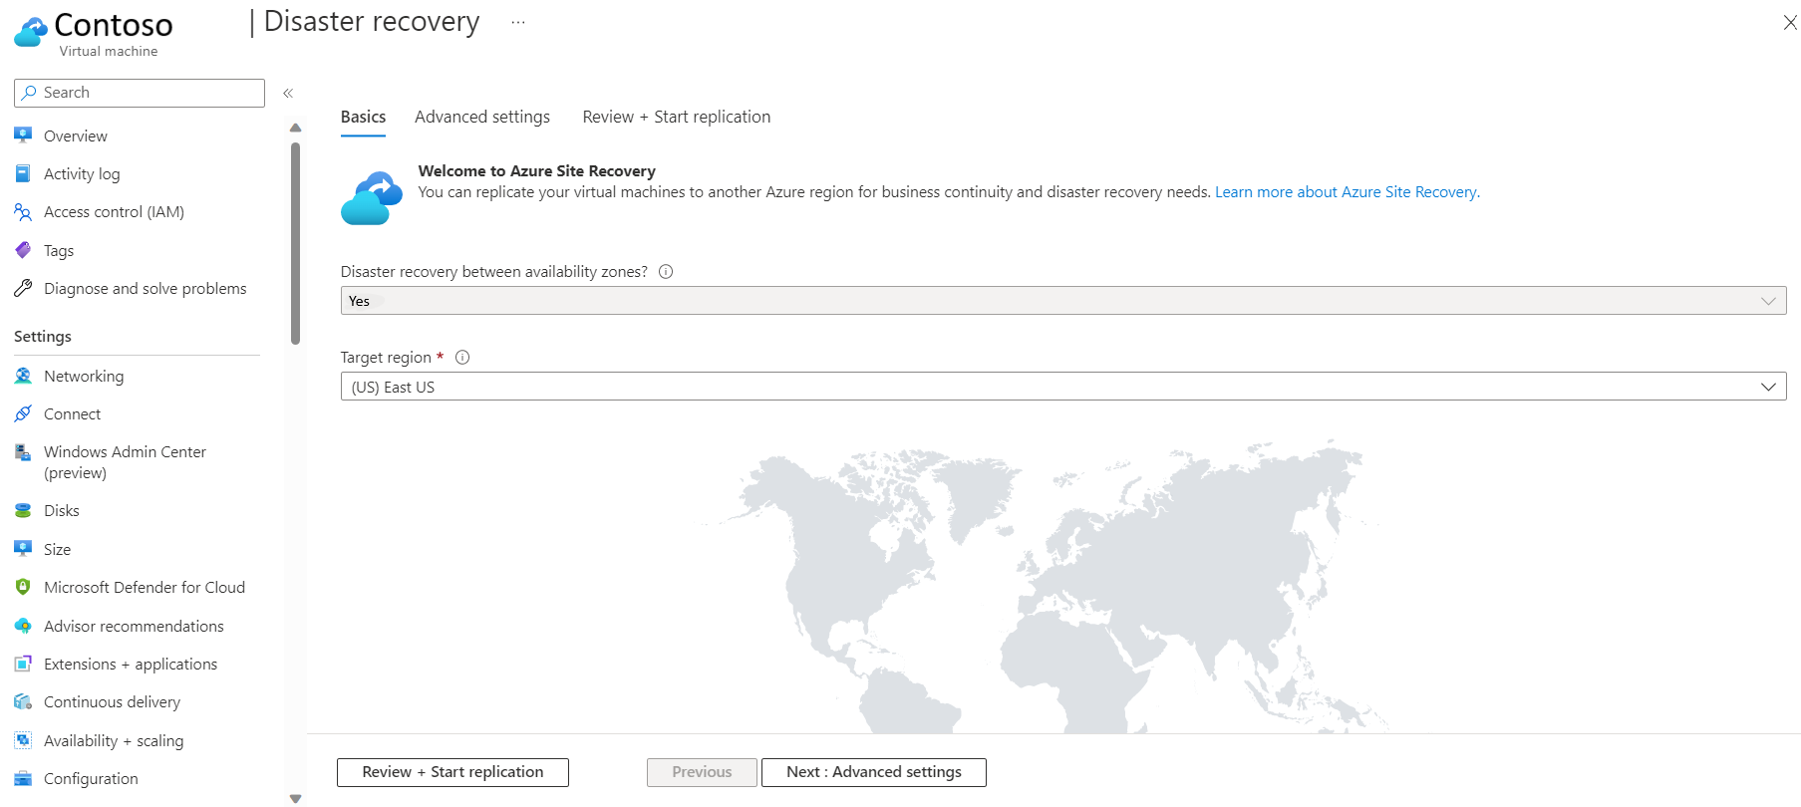Click the Overview monitor icon in sidebar
Viewport: 1801px width, 807px height.
tap(23, 135)
